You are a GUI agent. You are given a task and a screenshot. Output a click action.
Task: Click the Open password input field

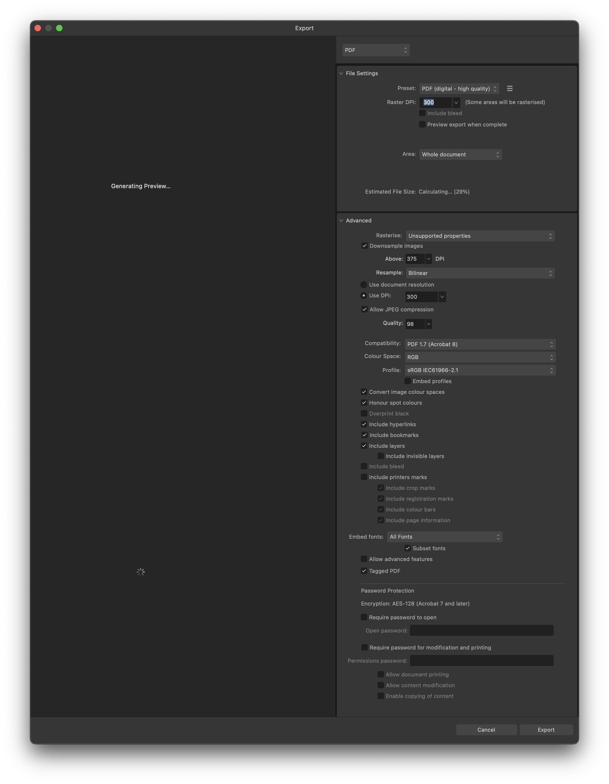pos(482,630)
